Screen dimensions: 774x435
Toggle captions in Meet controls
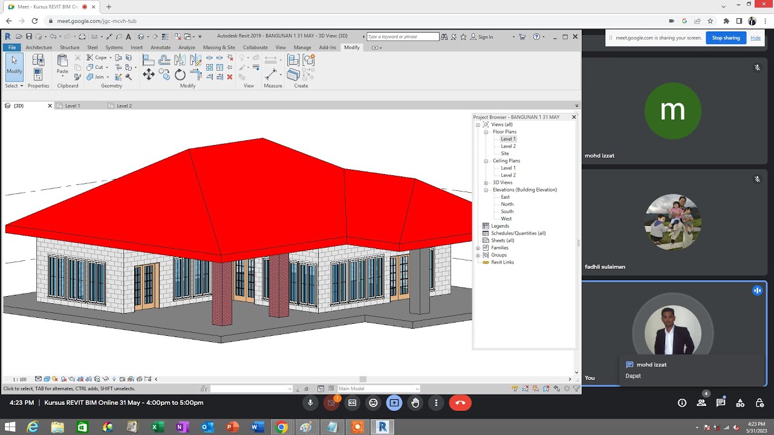tap(353, 403)
